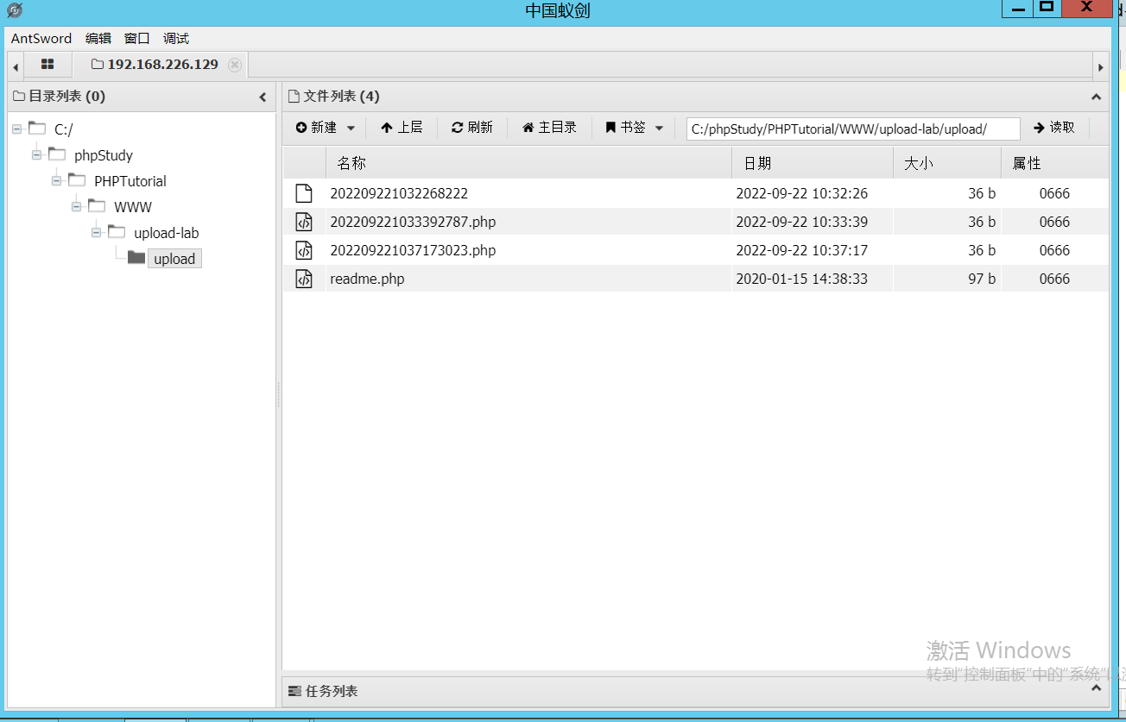Close the 192.168.226.129 tab
This screenshot has width=1126, height=722.
click(x=235, y=65)
